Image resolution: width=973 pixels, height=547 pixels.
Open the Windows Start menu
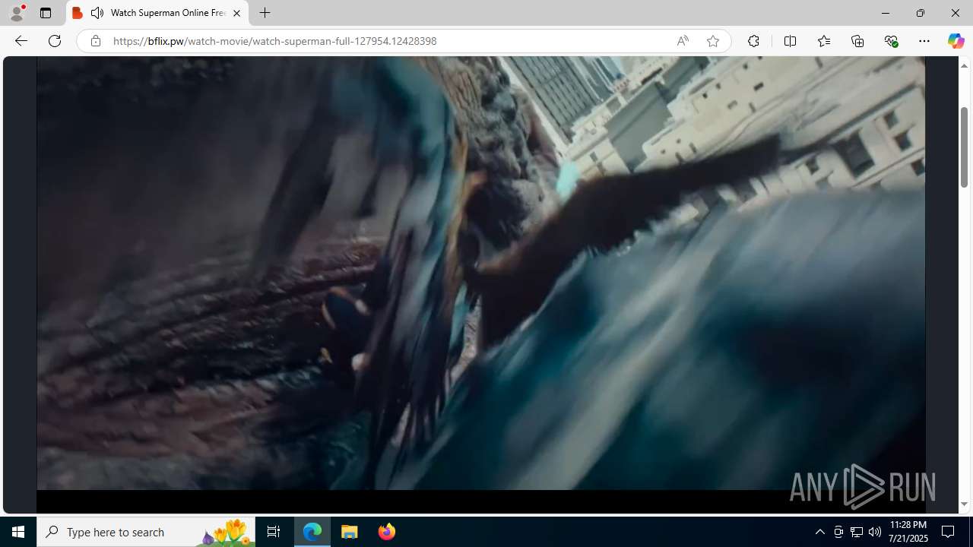[x=18, y=532]
